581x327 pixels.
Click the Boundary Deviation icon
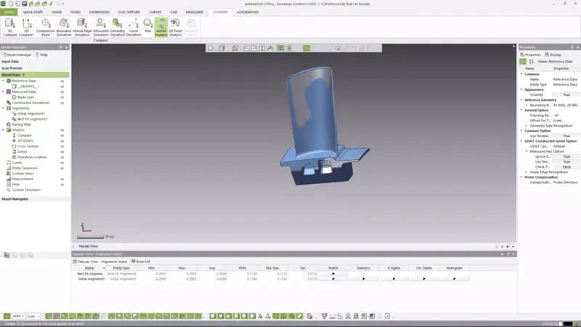tap(64, 26)
